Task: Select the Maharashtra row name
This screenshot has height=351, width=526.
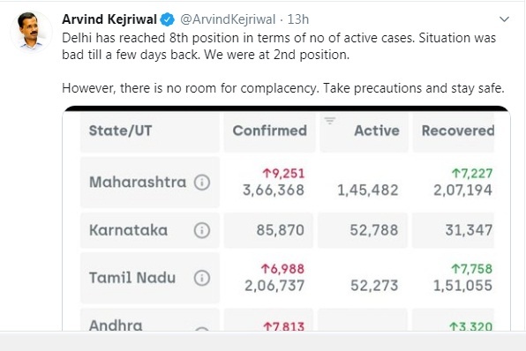Action: pyautogui.click(x=138, y=183)
